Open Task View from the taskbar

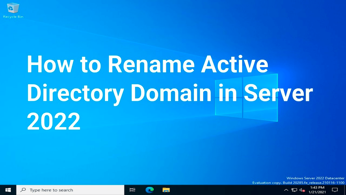point(132,190)
